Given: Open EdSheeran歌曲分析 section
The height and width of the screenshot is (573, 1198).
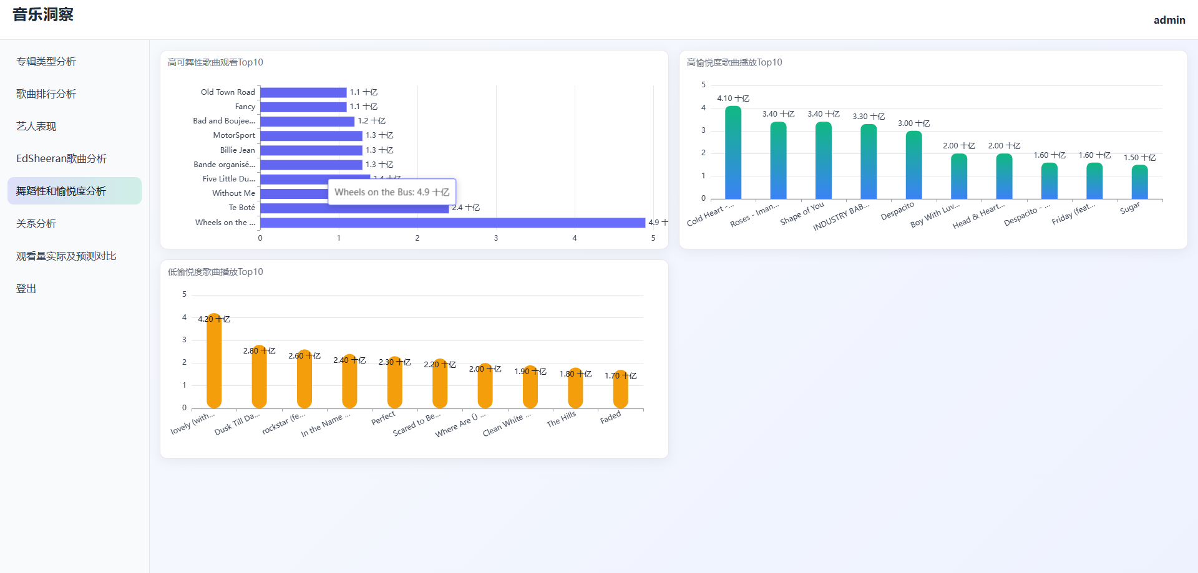Looking at the screenshot, I should point(61,158).
